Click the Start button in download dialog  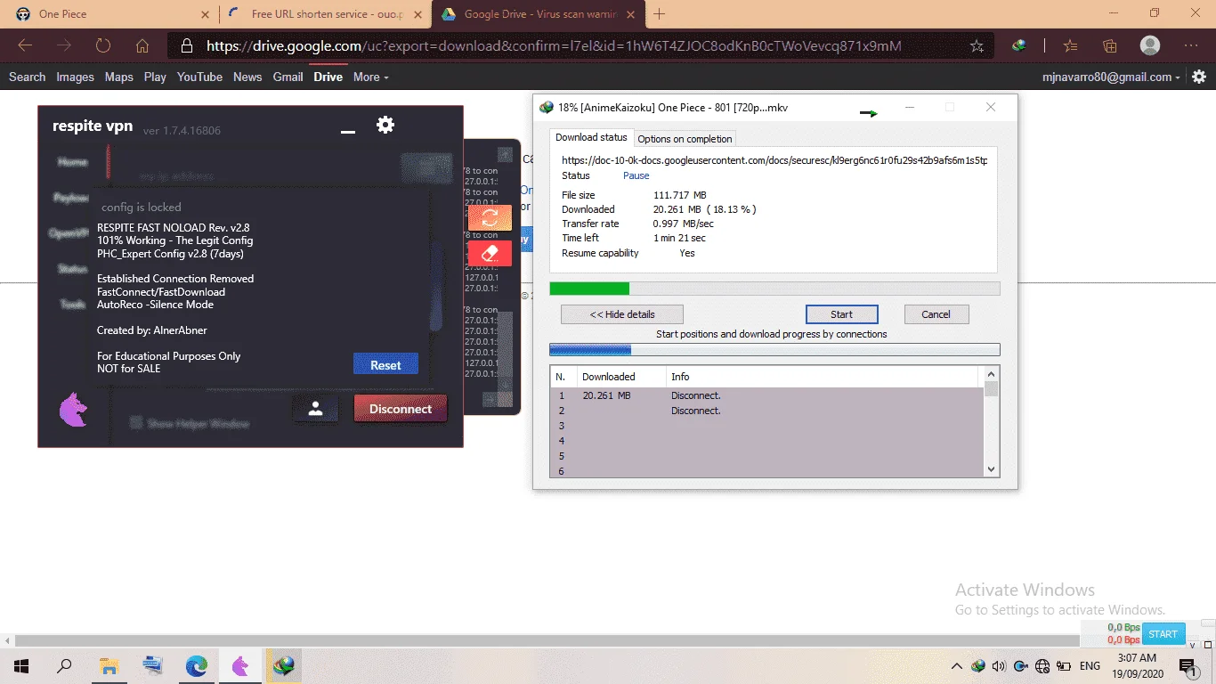click(841, 314)
